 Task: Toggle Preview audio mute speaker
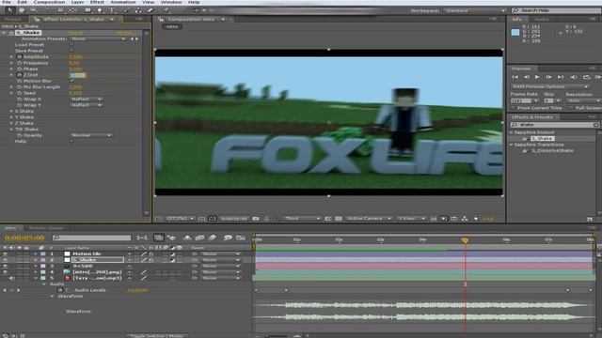point(573,77)
